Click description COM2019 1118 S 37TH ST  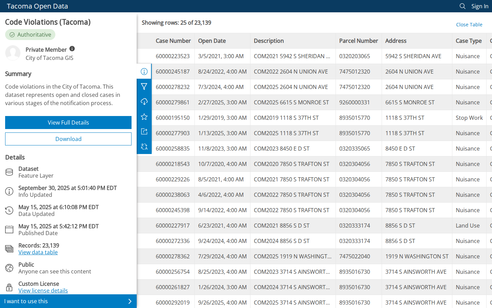coord(286,118)
